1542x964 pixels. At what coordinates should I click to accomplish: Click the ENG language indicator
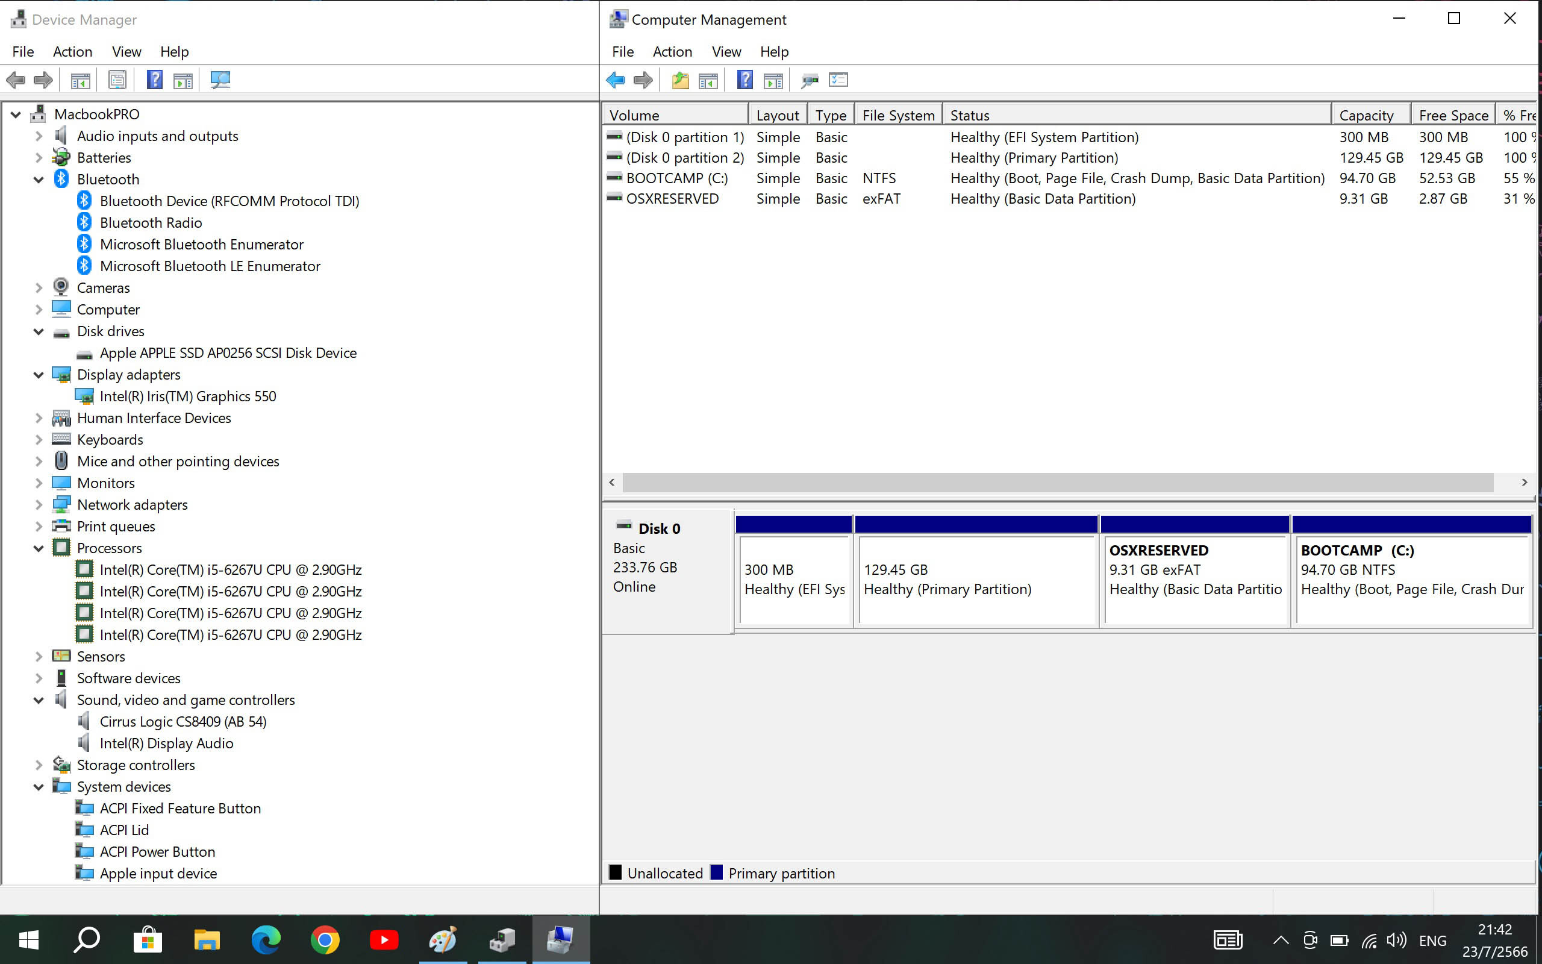coord(1432,941)
